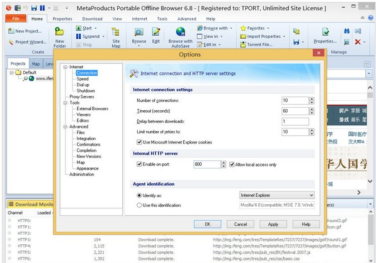
Task: Click Import Properties folder icon
Action: click(x=243, y=36)
